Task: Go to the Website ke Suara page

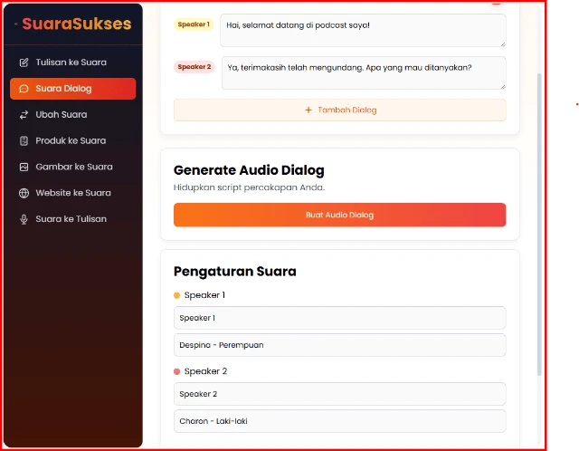Action: click(x=72, y=193)
